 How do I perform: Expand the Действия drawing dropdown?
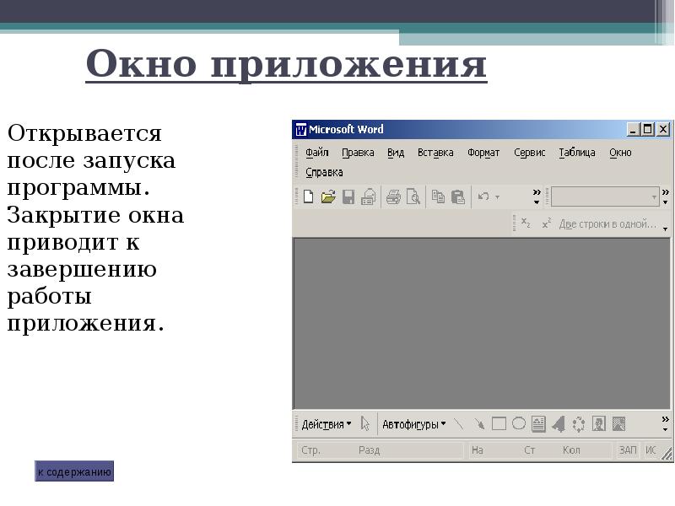pos(326,424)
